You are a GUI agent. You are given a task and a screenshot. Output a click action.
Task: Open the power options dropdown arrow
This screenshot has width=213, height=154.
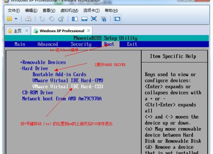[x=16, y=19]
